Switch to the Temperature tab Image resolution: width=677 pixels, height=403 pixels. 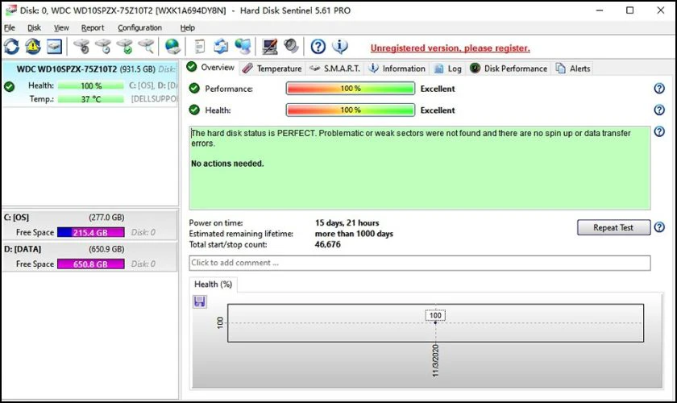(x=272, y=69)
